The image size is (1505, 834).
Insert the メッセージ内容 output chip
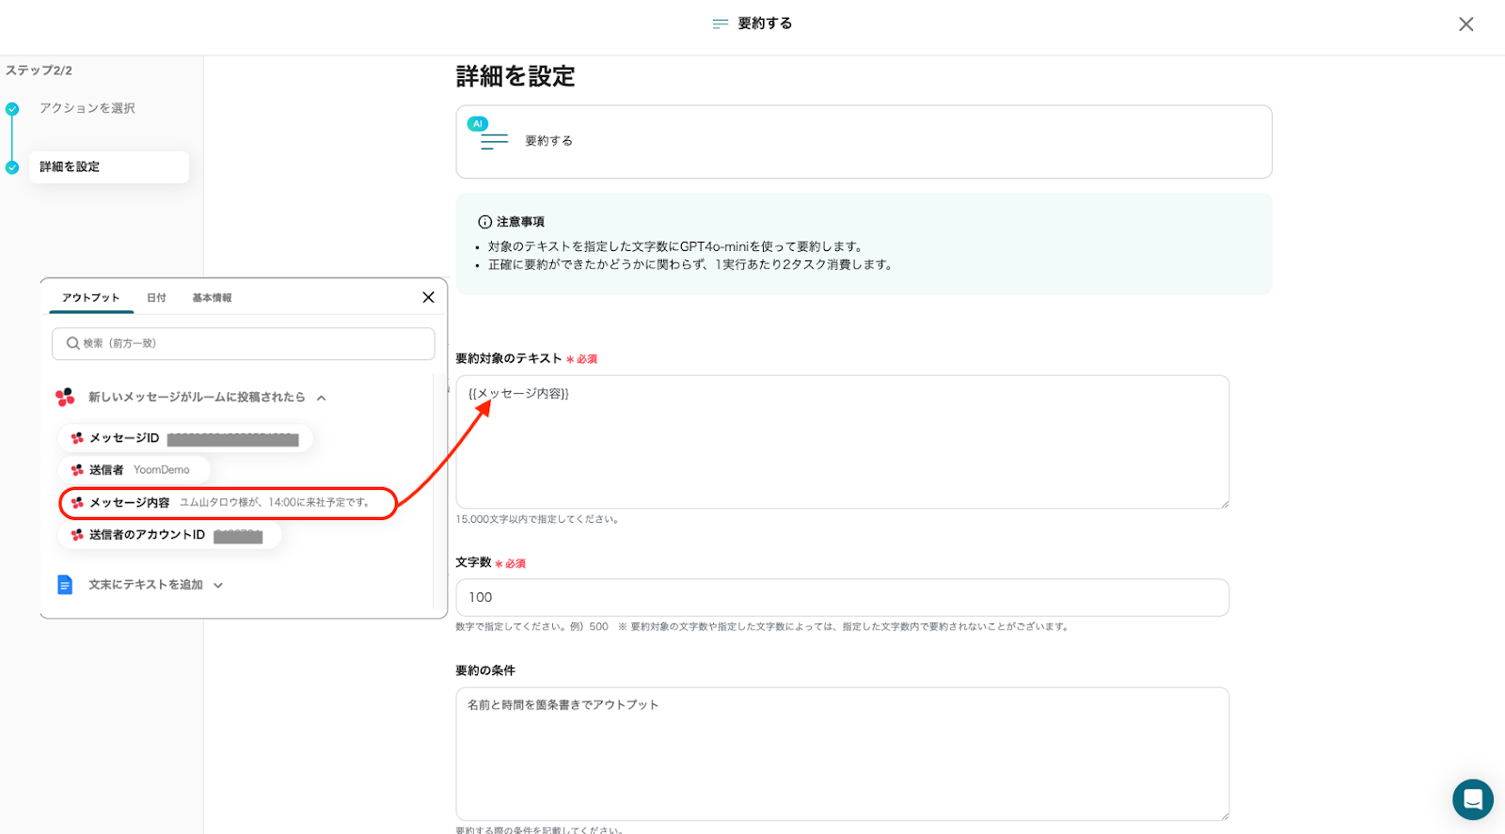(228, 503)
